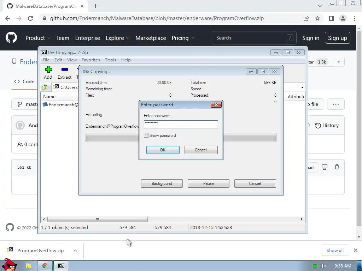
Task: Cancel the copying progress window
Action: point(255,183)
